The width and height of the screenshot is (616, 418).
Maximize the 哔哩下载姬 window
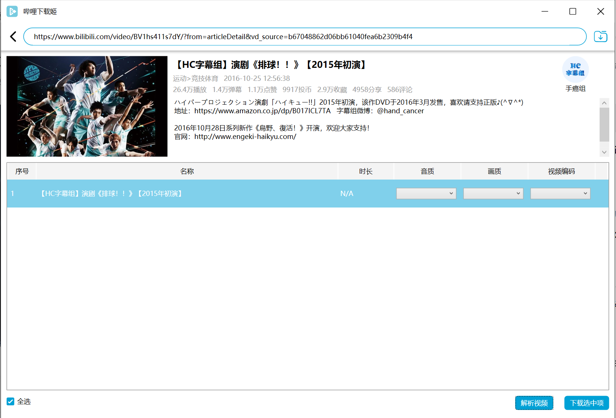[573, 12]
